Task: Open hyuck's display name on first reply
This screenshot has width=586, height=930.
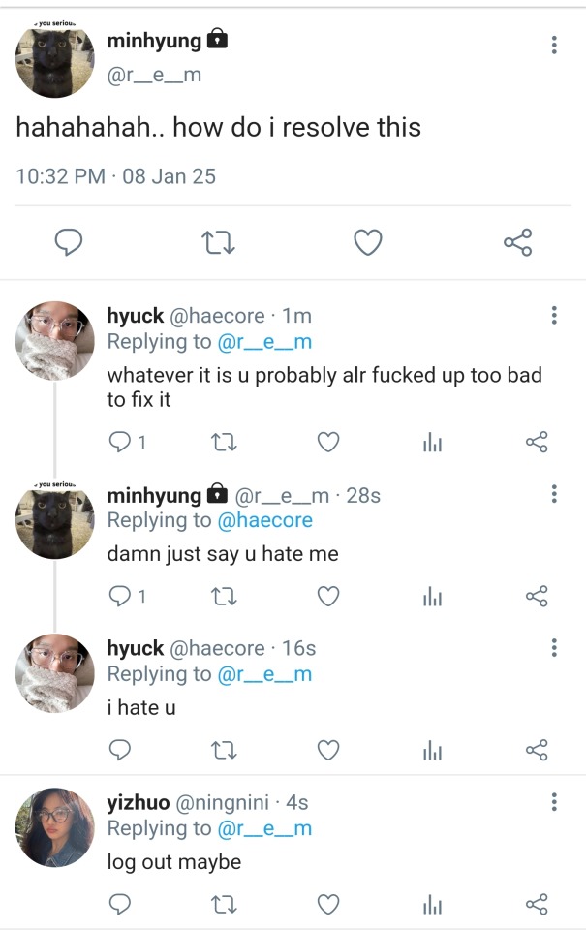Action: pos(135,316)
